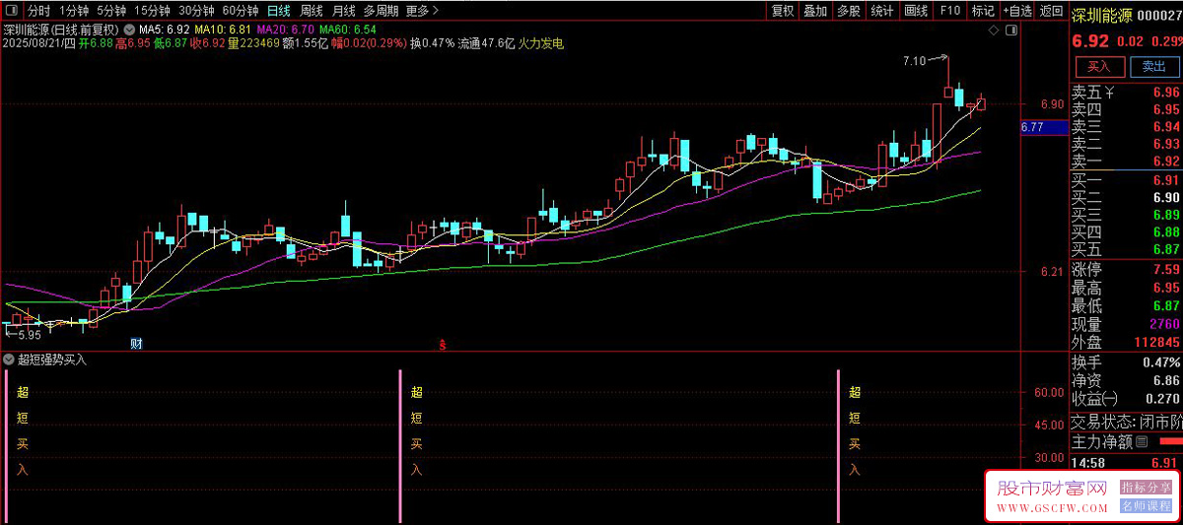Open the F10 company info

pos(949,11)
